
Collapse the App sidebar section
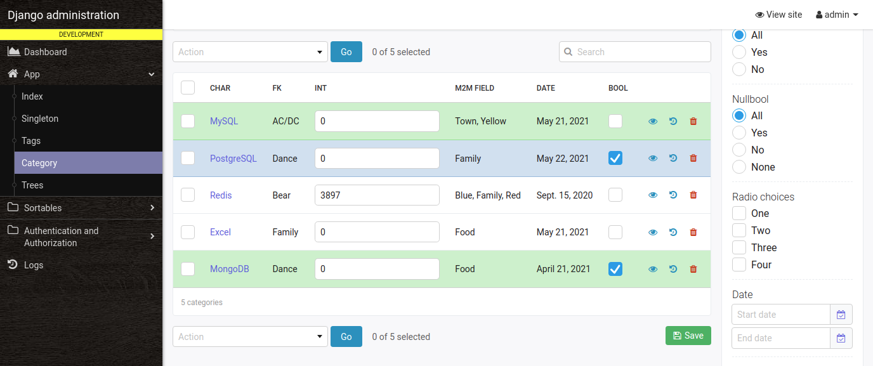tap(81, 74)
